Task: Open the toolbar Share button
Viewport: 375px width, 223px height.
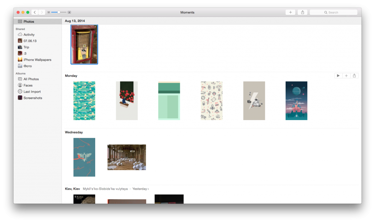Action: 302,12
